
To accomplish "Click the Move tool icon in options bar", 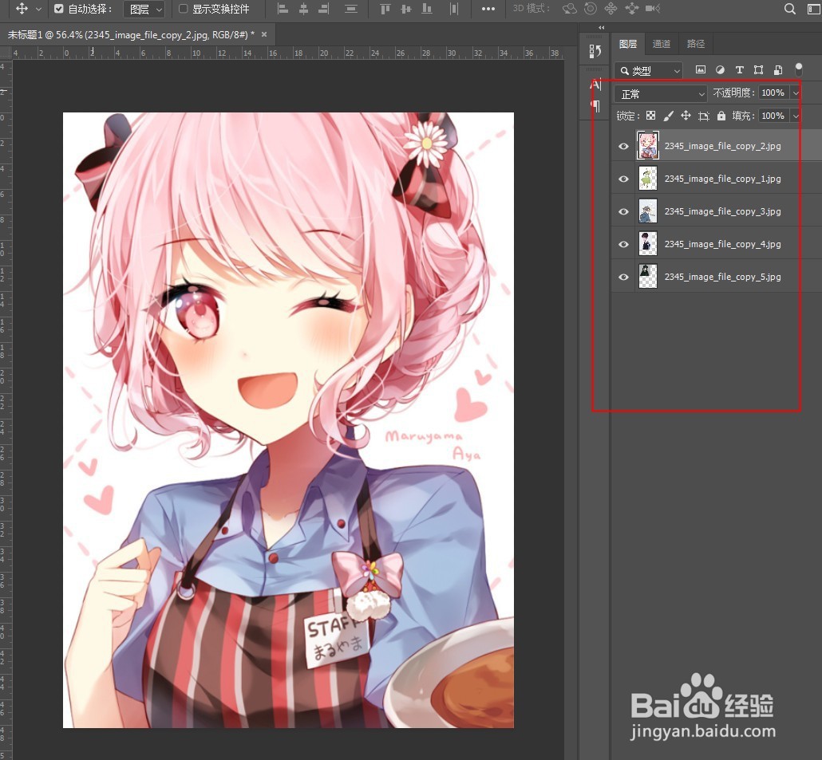I will [22, 9].
